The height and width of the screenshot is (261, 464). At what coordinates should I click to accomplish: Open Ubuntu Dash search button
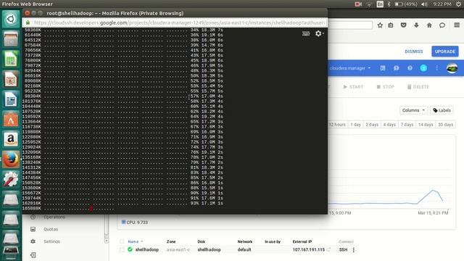[11, 19]
